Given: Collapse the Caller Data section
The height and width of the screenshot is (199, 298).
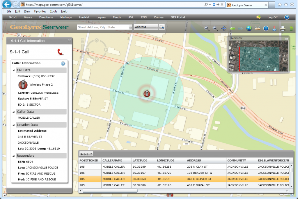Looking at the screenshot, I should (x=13, y=112).
